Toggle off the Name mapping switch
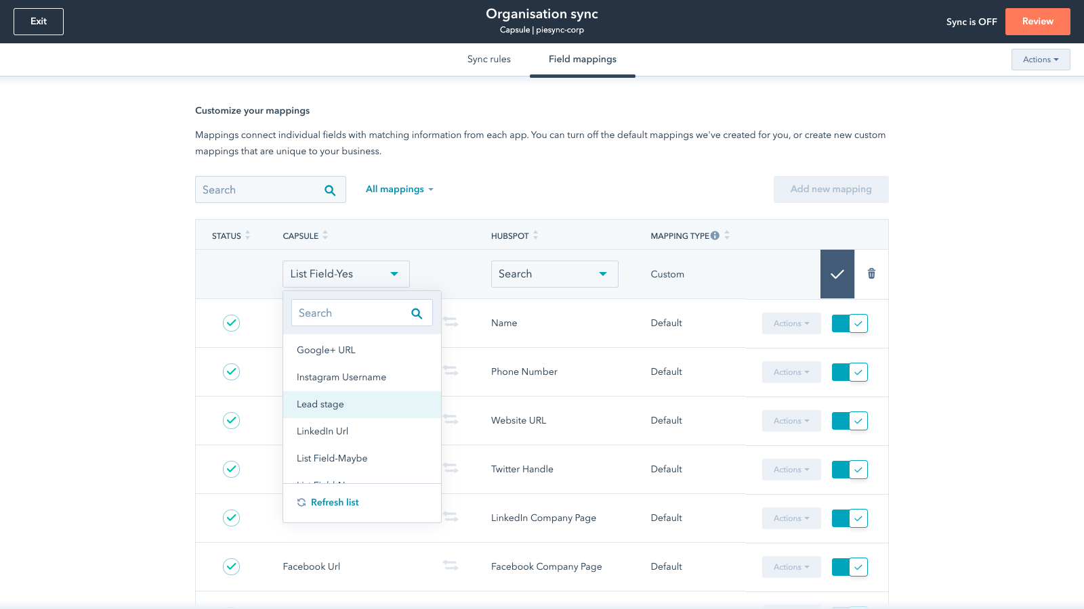 (850, 323)
